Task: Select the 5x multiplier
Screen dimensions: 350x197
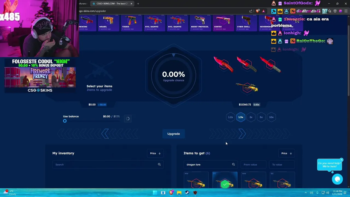Action: [261, 117]
